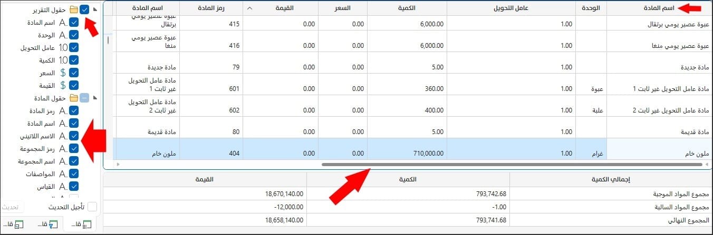Click the horizontal scrollbar thumb under the grid

(512, 165)
